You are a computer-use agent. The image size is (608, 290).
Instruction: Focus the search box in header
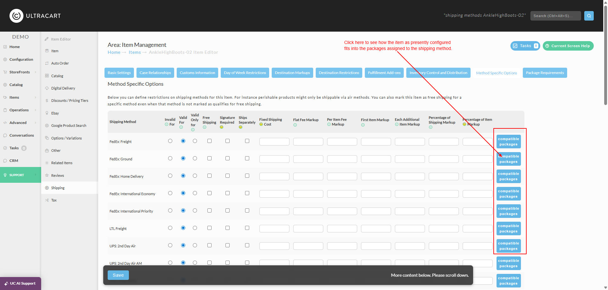[x=555, y=16]
